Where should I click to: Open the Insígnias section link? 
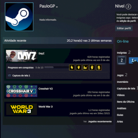pos(122,53)
